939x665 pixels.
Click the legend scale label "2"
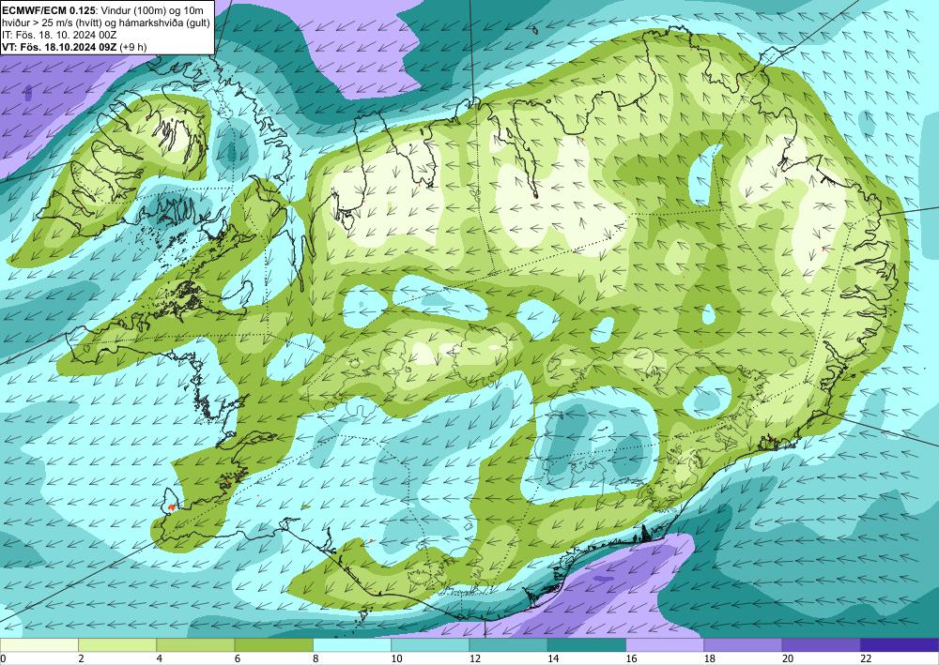(x=81, y=658)
